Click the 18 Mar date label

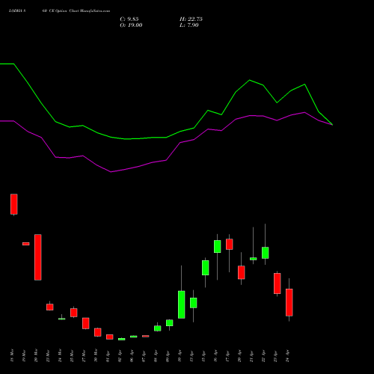pyautogui.click(x=12, y=355)
